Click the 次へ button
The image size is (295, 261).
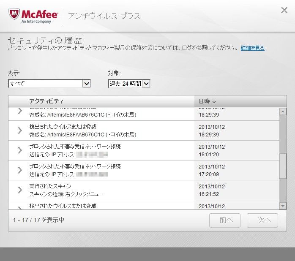click(262, 220)
